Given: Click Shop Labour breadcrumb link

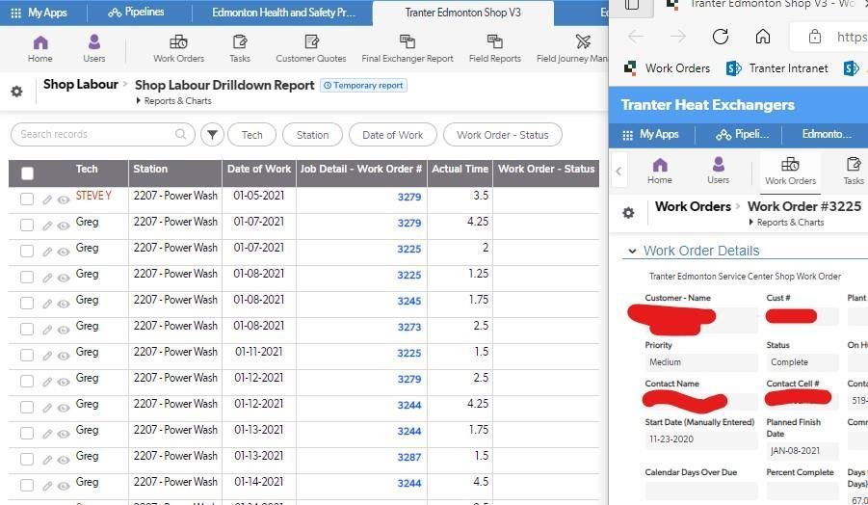Looking at the screenshot, I should pyautogui.click(x=81, y=84).
